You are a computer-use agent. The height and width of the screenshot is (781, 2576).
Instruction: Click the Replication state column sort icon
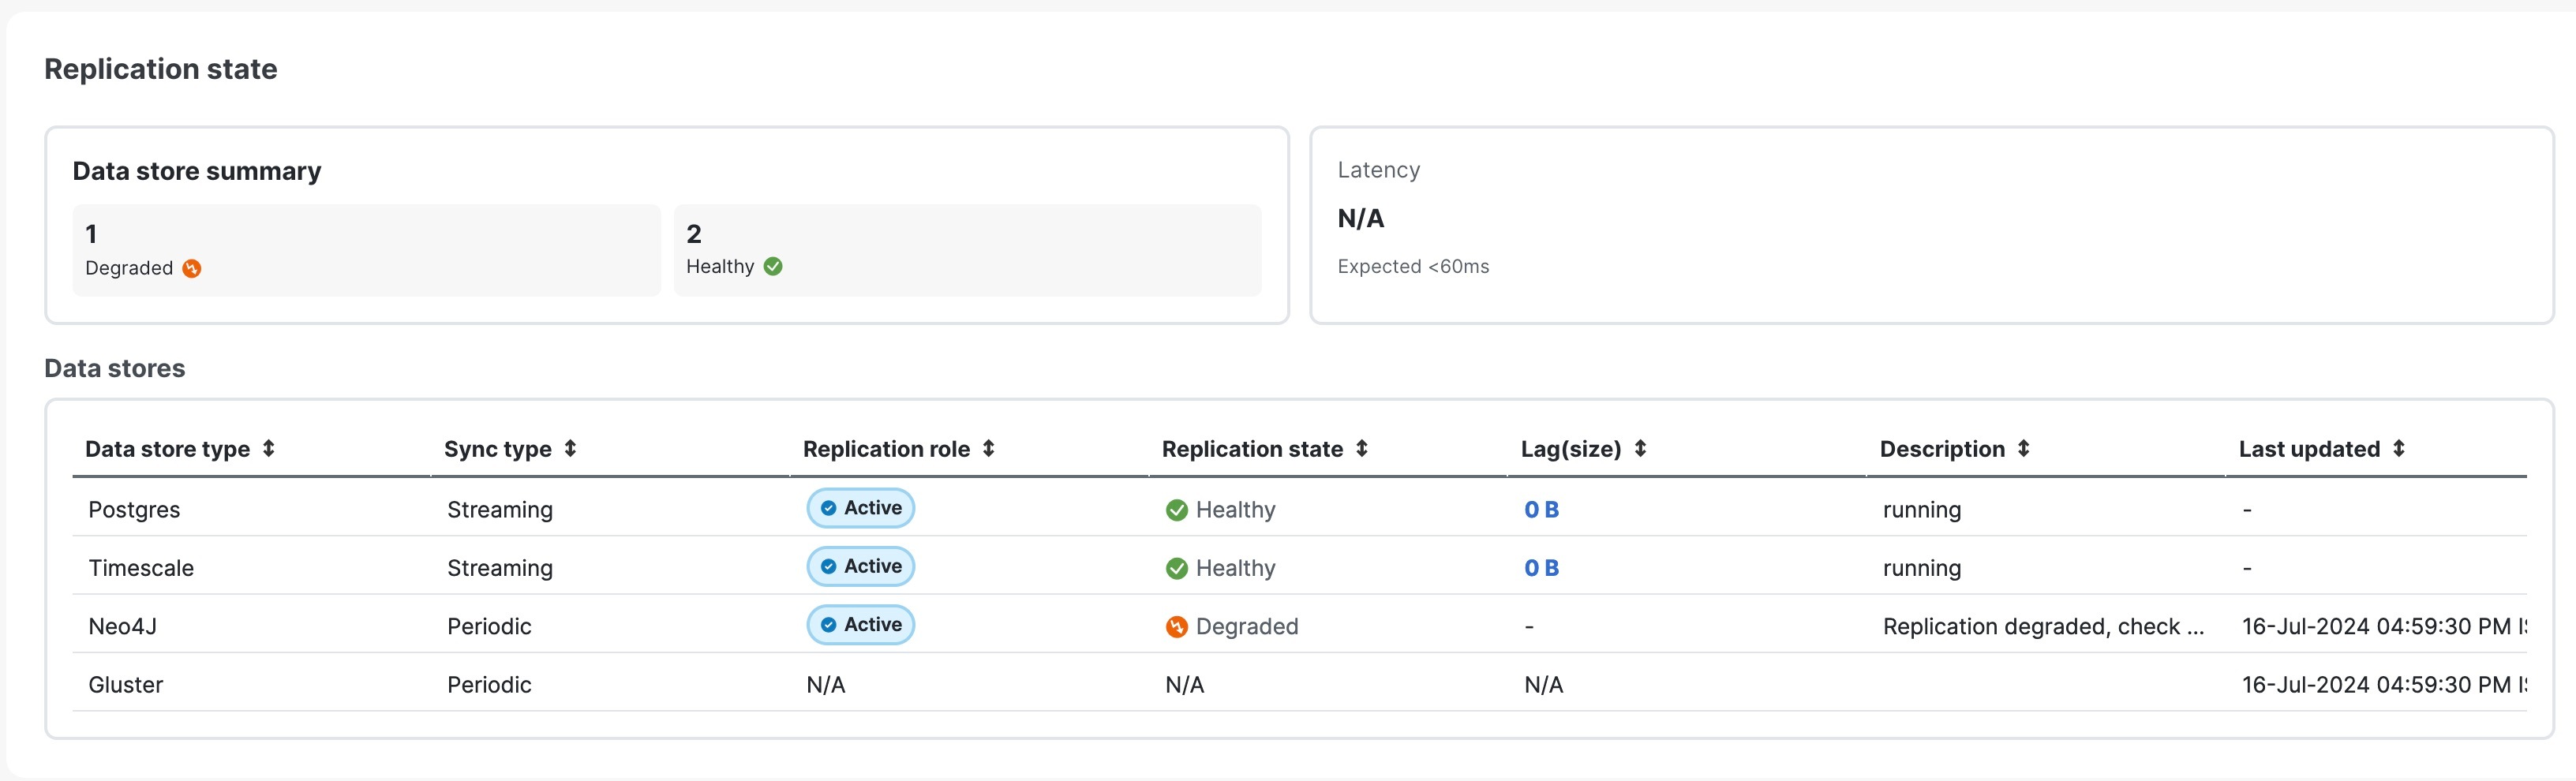pyautogui.click(x=1362, y=448)
